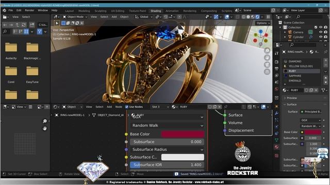Click the zoom magnifier in 3D viewport
The width and height of the screenshot is (330, 185).
pos(267,50)
